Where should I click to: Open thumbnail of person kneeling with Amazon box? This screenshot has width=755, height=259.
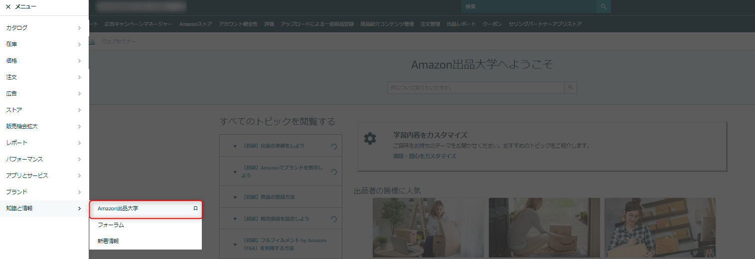[x=544, y=228]
